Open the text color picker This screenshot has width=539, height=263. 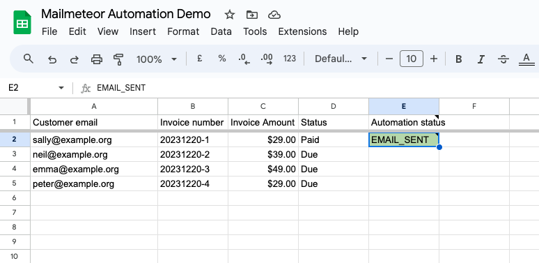click(526, 59)
